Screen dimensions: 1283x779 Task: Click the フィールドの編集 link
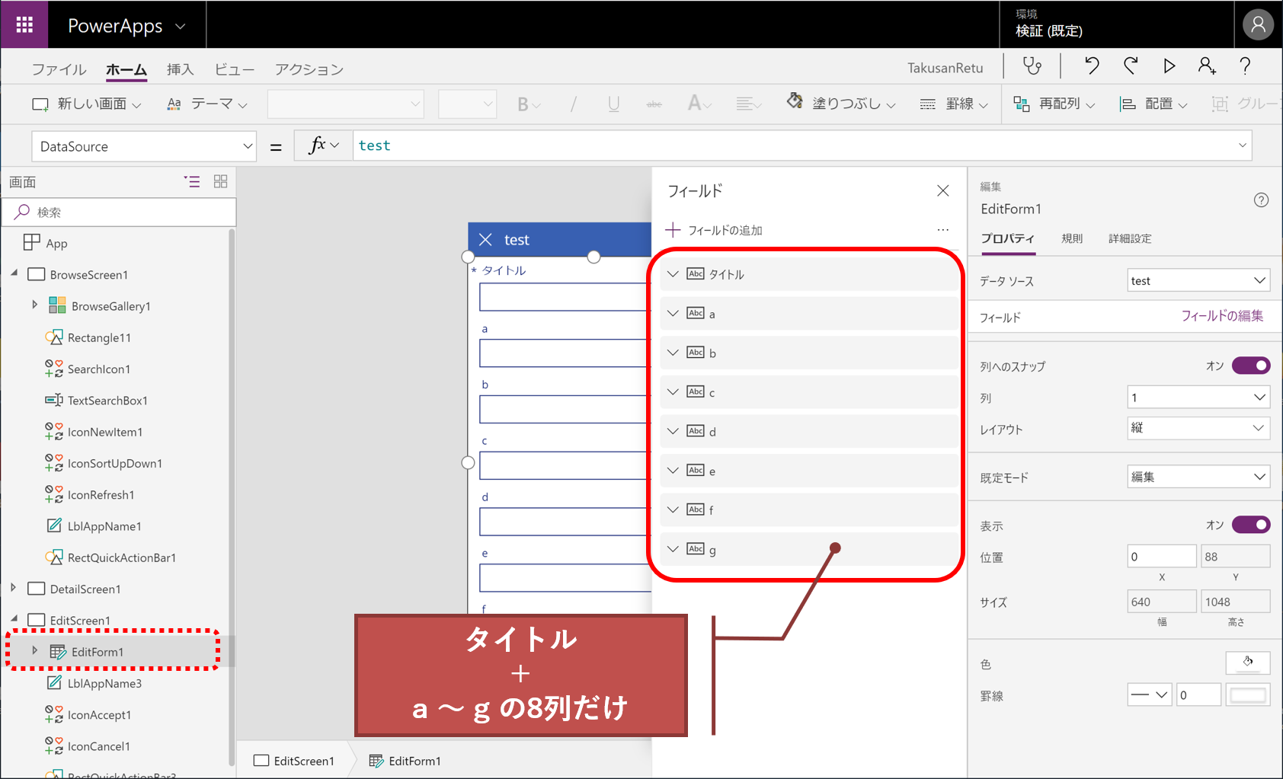pyautogui.click(x=1223, y=317)
